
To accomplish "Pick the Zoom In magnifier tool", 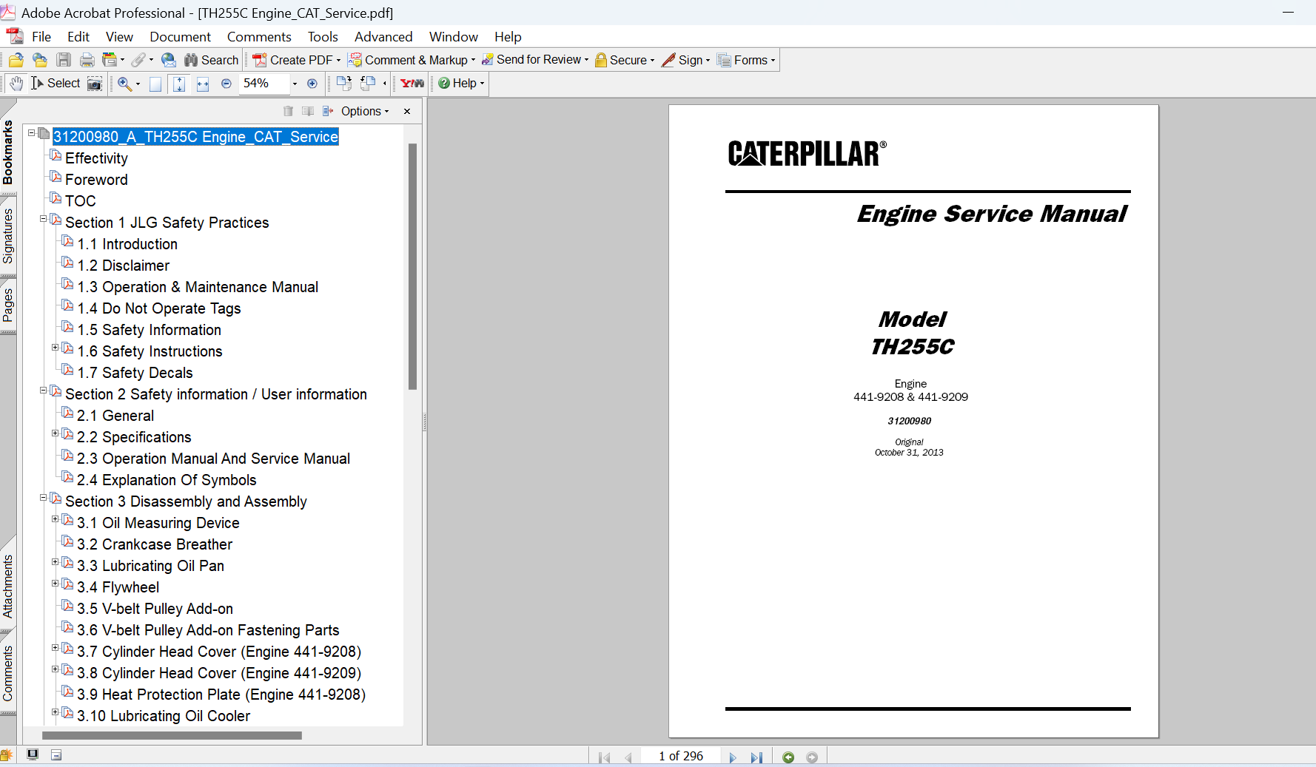I will click(x=124, y=84).
